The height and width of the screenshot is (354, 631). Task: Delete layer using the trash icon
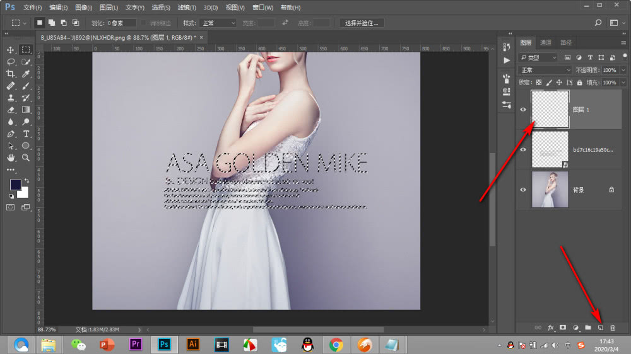click(x=613, y=328)
